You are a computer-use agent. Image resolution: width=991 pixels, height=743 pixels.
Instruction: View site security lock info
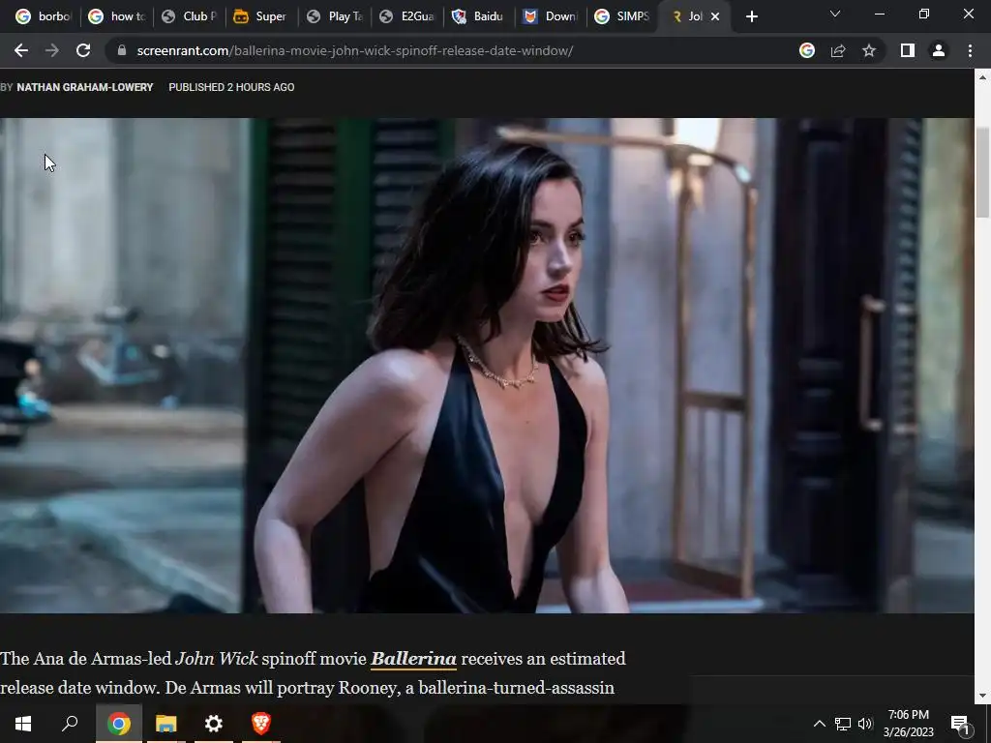coord(122,50)
